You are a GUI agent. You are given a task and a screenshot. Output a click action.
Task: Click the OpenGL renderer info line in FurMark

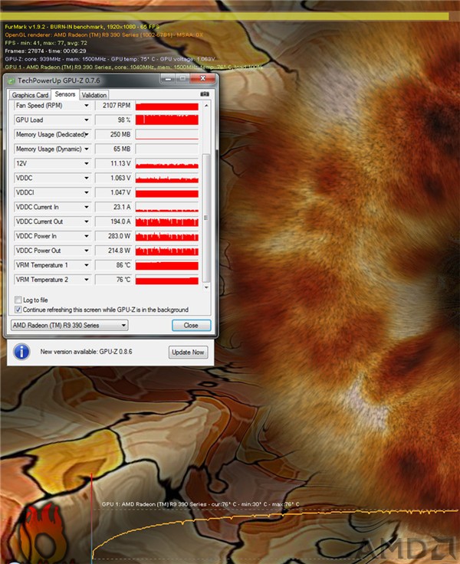(x=104, y=35)
